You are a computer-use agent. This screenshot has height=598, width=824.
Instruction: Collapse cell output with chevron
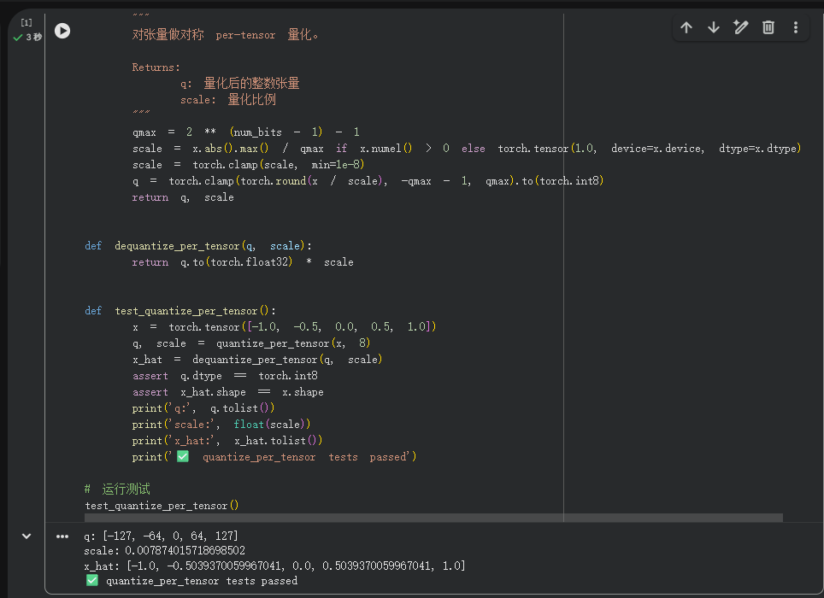coord(26,536)
